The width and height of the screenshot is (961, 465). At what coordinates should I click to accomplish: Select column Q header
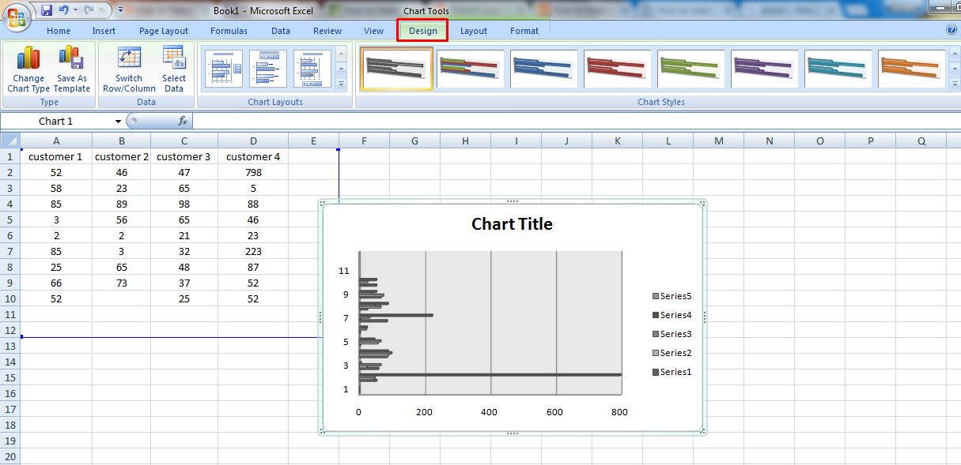click(921, 141)
